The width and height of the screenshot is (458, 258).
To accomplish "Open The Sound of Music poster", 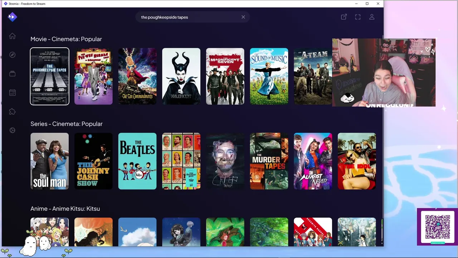I will [x=269, y=76].
